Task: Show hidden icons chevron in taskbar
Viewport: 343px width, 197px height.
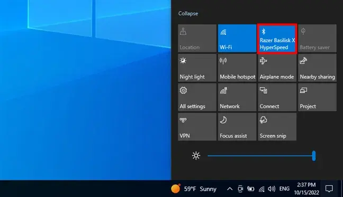Action: coord(230,189)
